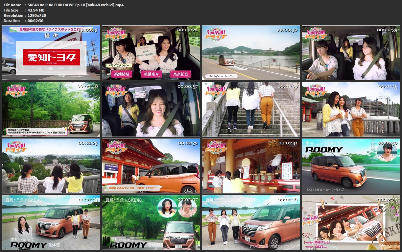View the thumbnail stamped 00:02:07

coord(151,222)
